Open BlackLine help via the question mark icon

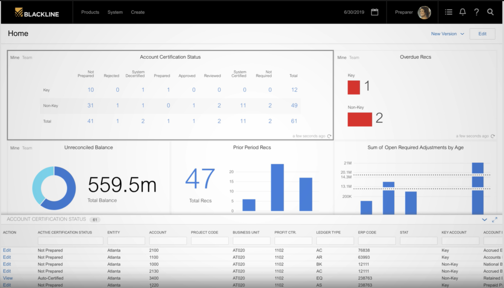476,12
